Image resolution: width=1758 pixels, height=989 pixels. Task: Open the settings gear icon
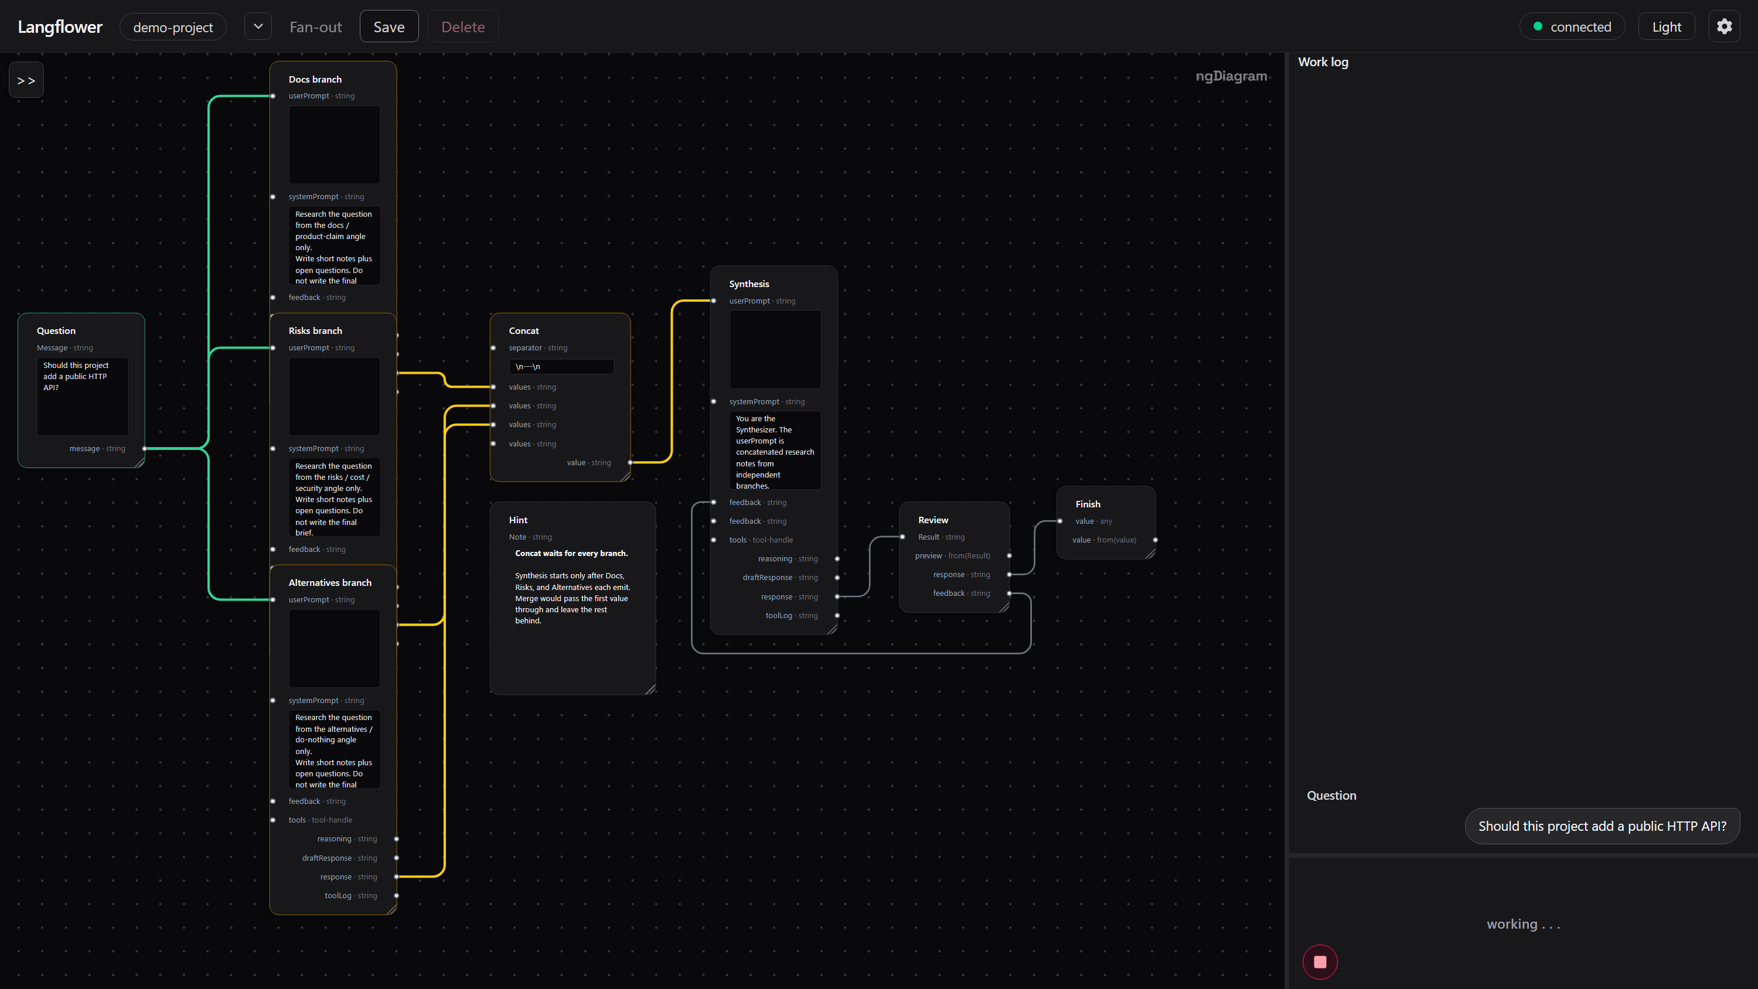point(1724,26)
